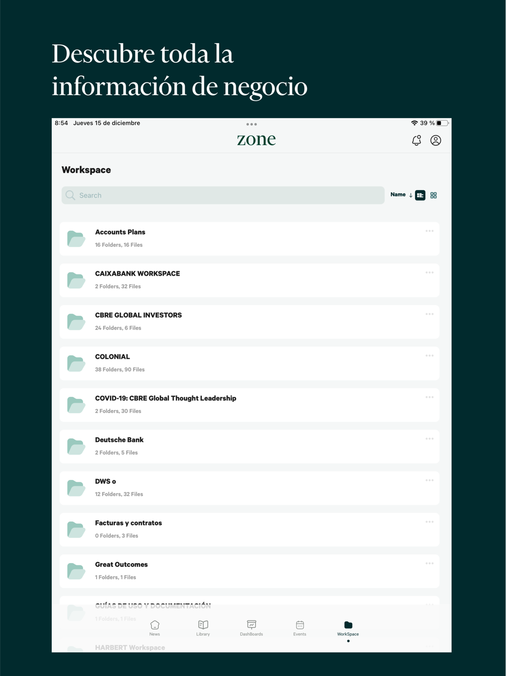Open more options for CAIXABANK WORKSPACE
The height and width of the screenshot is (676, 506).
tap(430, 273)
